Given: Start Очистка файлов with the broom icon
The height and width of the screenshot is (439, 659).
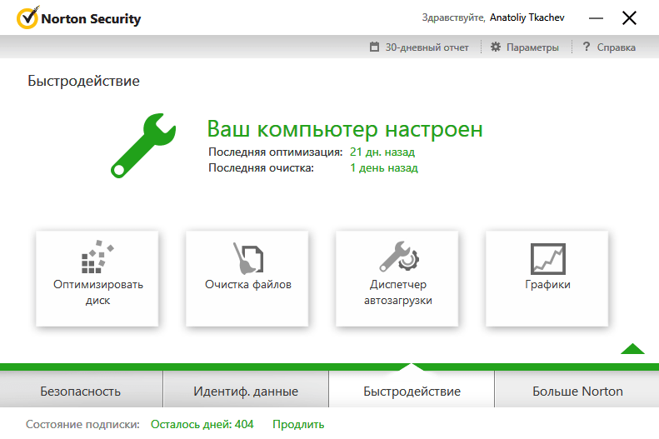Looking at the screenshot, I should coord(247,278).
